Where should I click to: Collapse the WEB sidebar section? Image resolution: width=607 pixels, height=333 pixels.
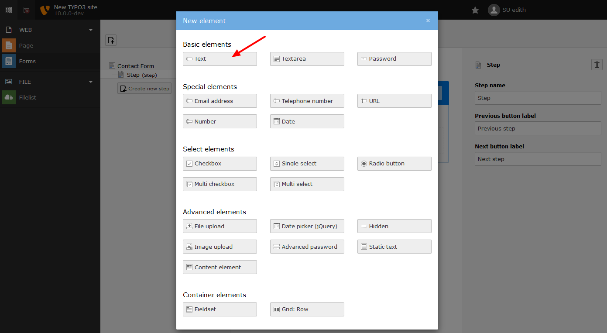click(90, 30)
